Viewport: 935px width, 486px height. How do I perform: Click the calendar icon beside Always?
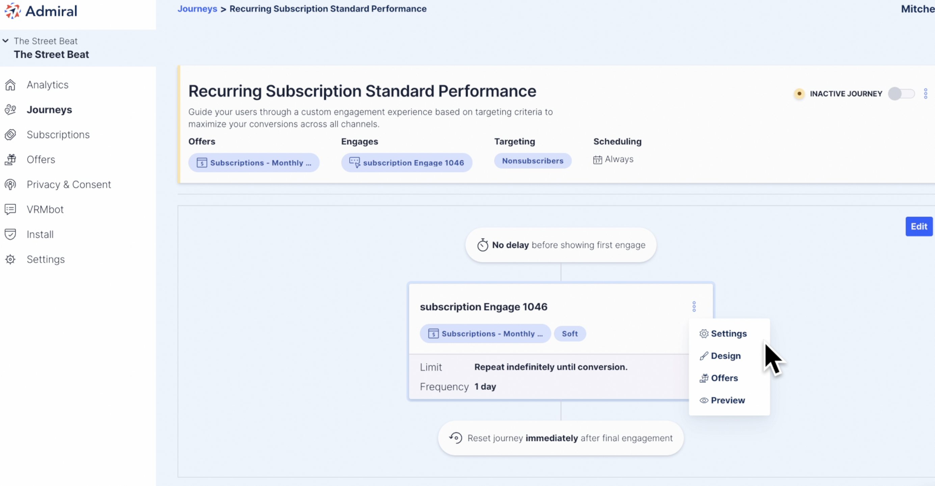pyautogui.click(x=597, y=159)
